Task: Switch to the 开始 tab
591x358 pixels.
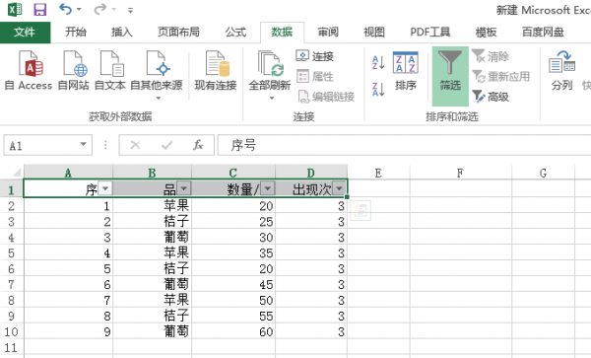Action: [76, 33]
